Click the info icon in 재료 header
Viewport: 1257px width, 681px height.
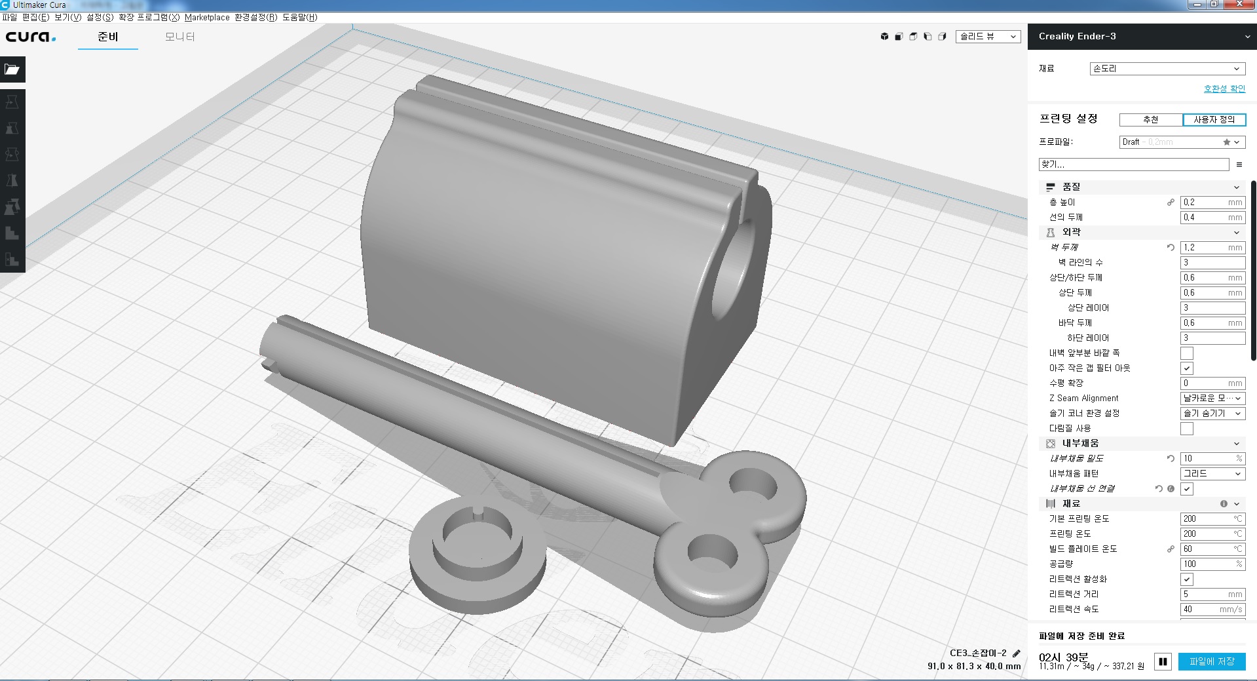[1224, 504]
